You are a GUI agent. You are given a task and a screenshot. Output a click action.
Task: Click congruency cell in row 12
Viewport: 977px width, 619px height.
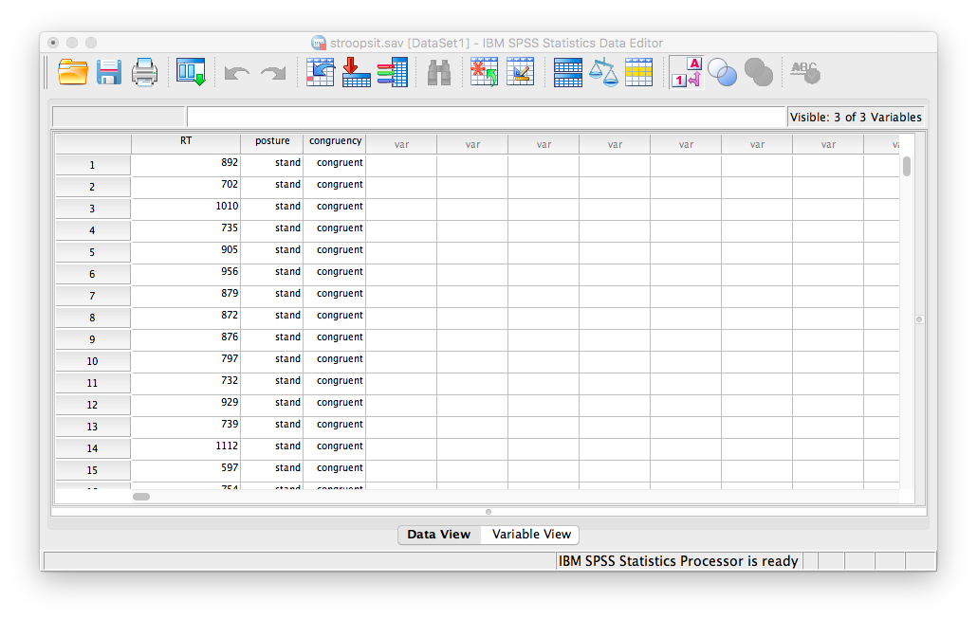pyautogui.click(x=335, y=405)
